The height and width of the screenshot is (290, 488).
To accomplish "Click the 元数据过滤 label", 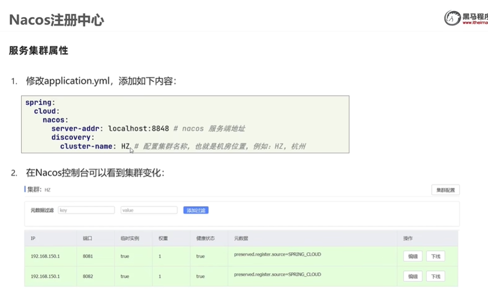I will [x=42, y=210].
